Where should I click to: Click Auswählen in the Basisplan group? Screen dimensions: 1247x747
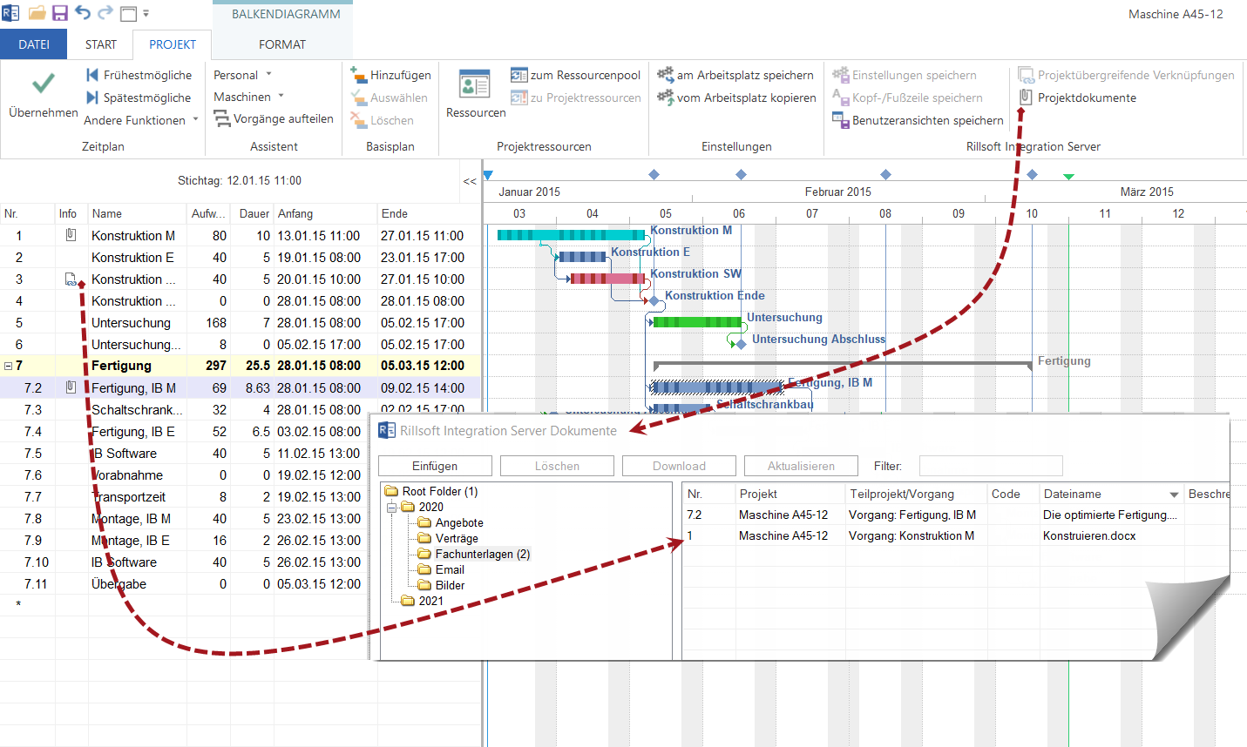tap(389, 98)
